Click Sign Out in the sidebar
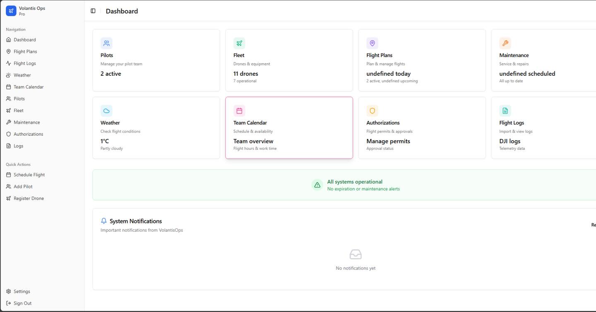The image size is (596, 312). [22, 303]
